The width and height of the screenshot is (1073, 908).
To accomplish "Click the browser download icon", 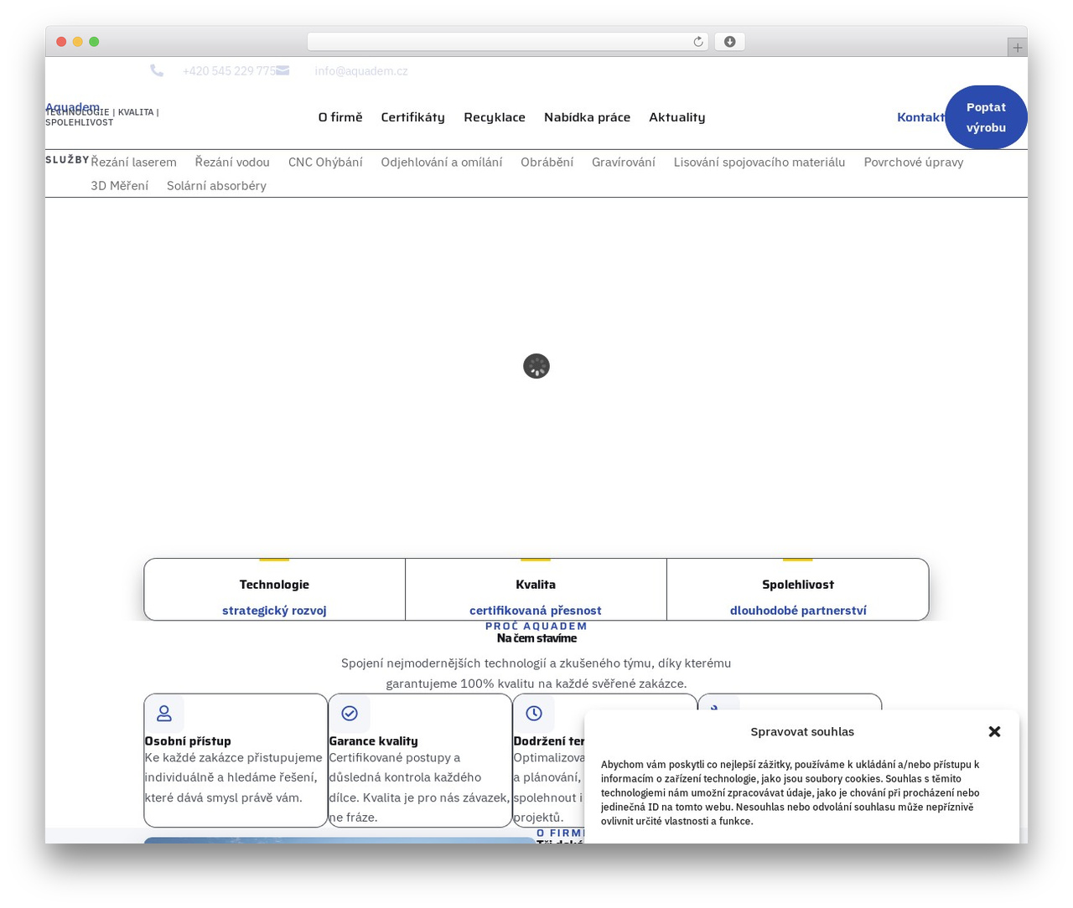I will 729,42.
